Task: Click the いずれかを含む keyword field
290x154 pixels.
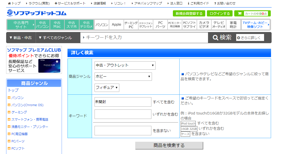Action: [123, 114]
